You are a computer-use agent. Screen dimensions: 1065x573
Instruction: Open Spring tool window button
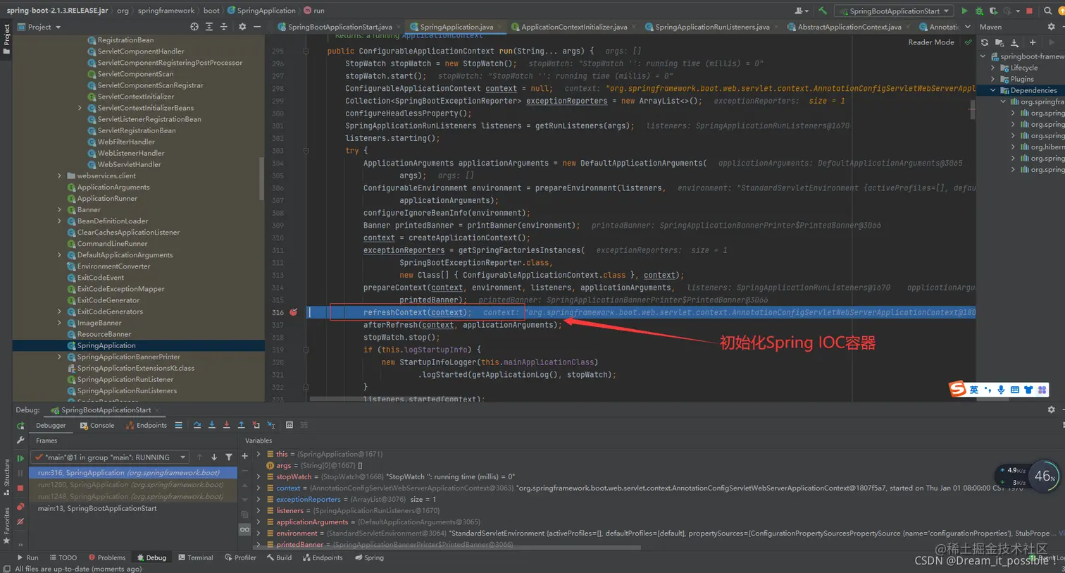(370, 557)
